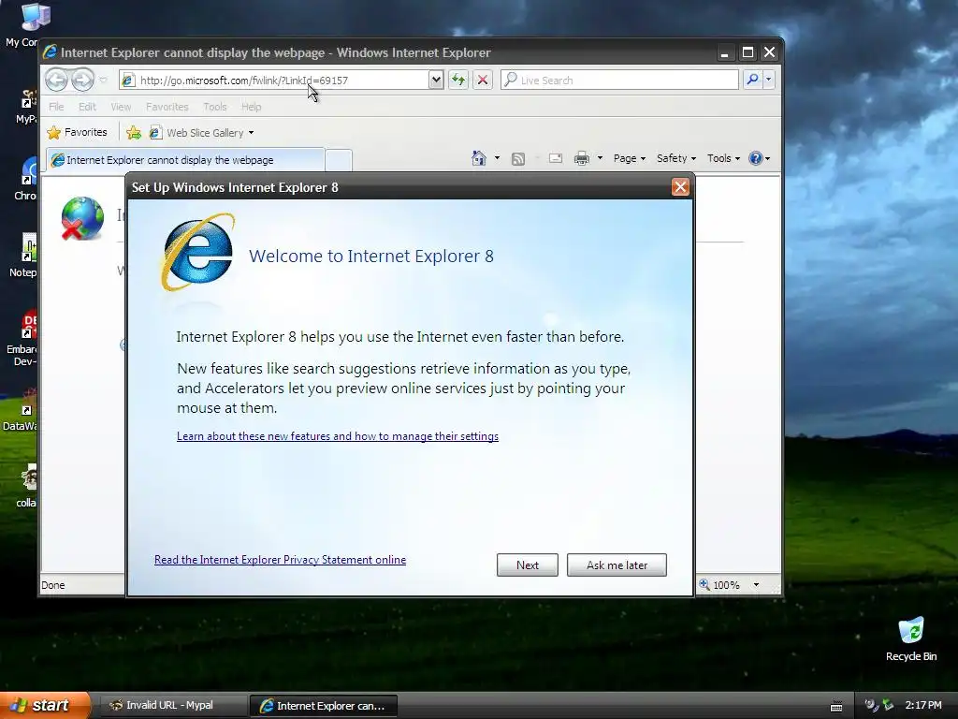Open the Edit menu
This screenshot has width=958, height=719.
click(87, 107)
